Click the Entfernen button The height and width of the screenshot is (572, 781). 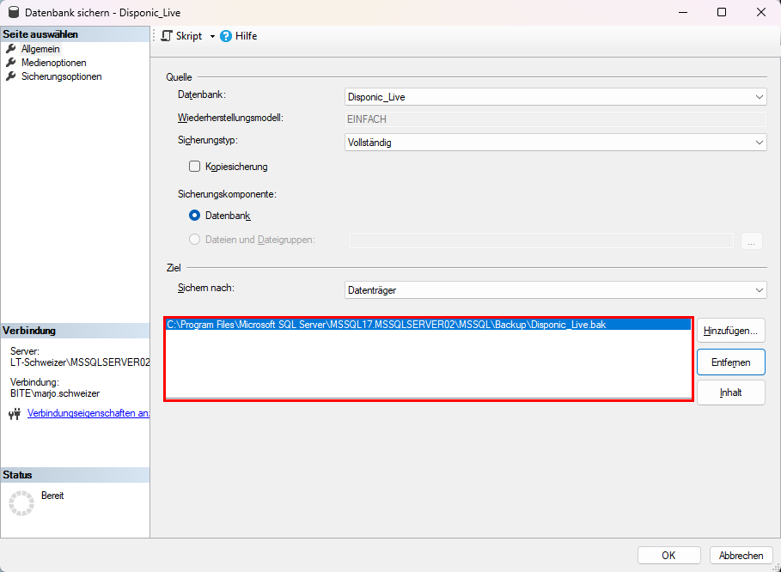pos(730,362)
